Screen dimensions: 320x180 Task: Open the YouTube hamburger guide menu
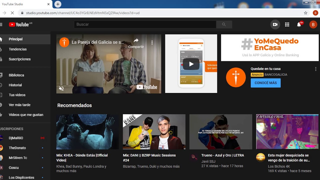(x=1, y=24)
